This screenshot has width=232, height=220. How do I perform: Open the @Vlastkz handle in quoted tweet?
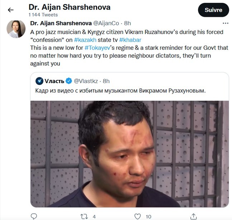point(86,81)
